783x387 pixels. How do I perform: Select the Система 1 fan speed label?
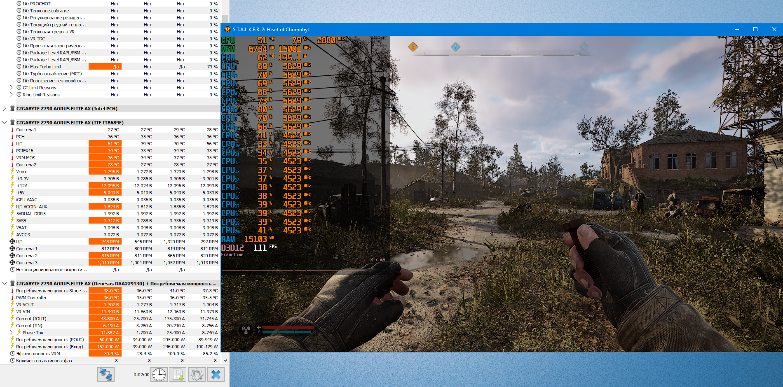pos(27,249)
